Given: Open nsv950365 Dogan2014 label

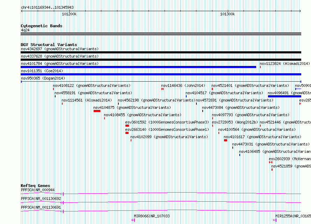Looking at the screenshot, I should (43, 78).
